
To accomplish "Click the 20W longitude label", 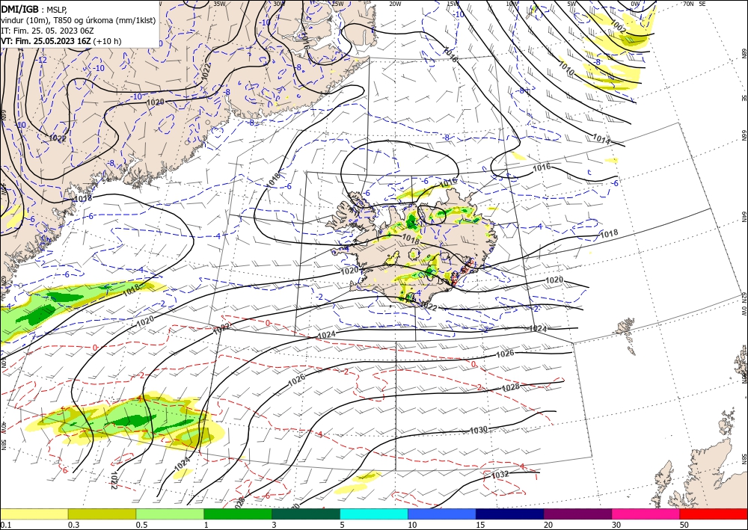I will 395,4.
